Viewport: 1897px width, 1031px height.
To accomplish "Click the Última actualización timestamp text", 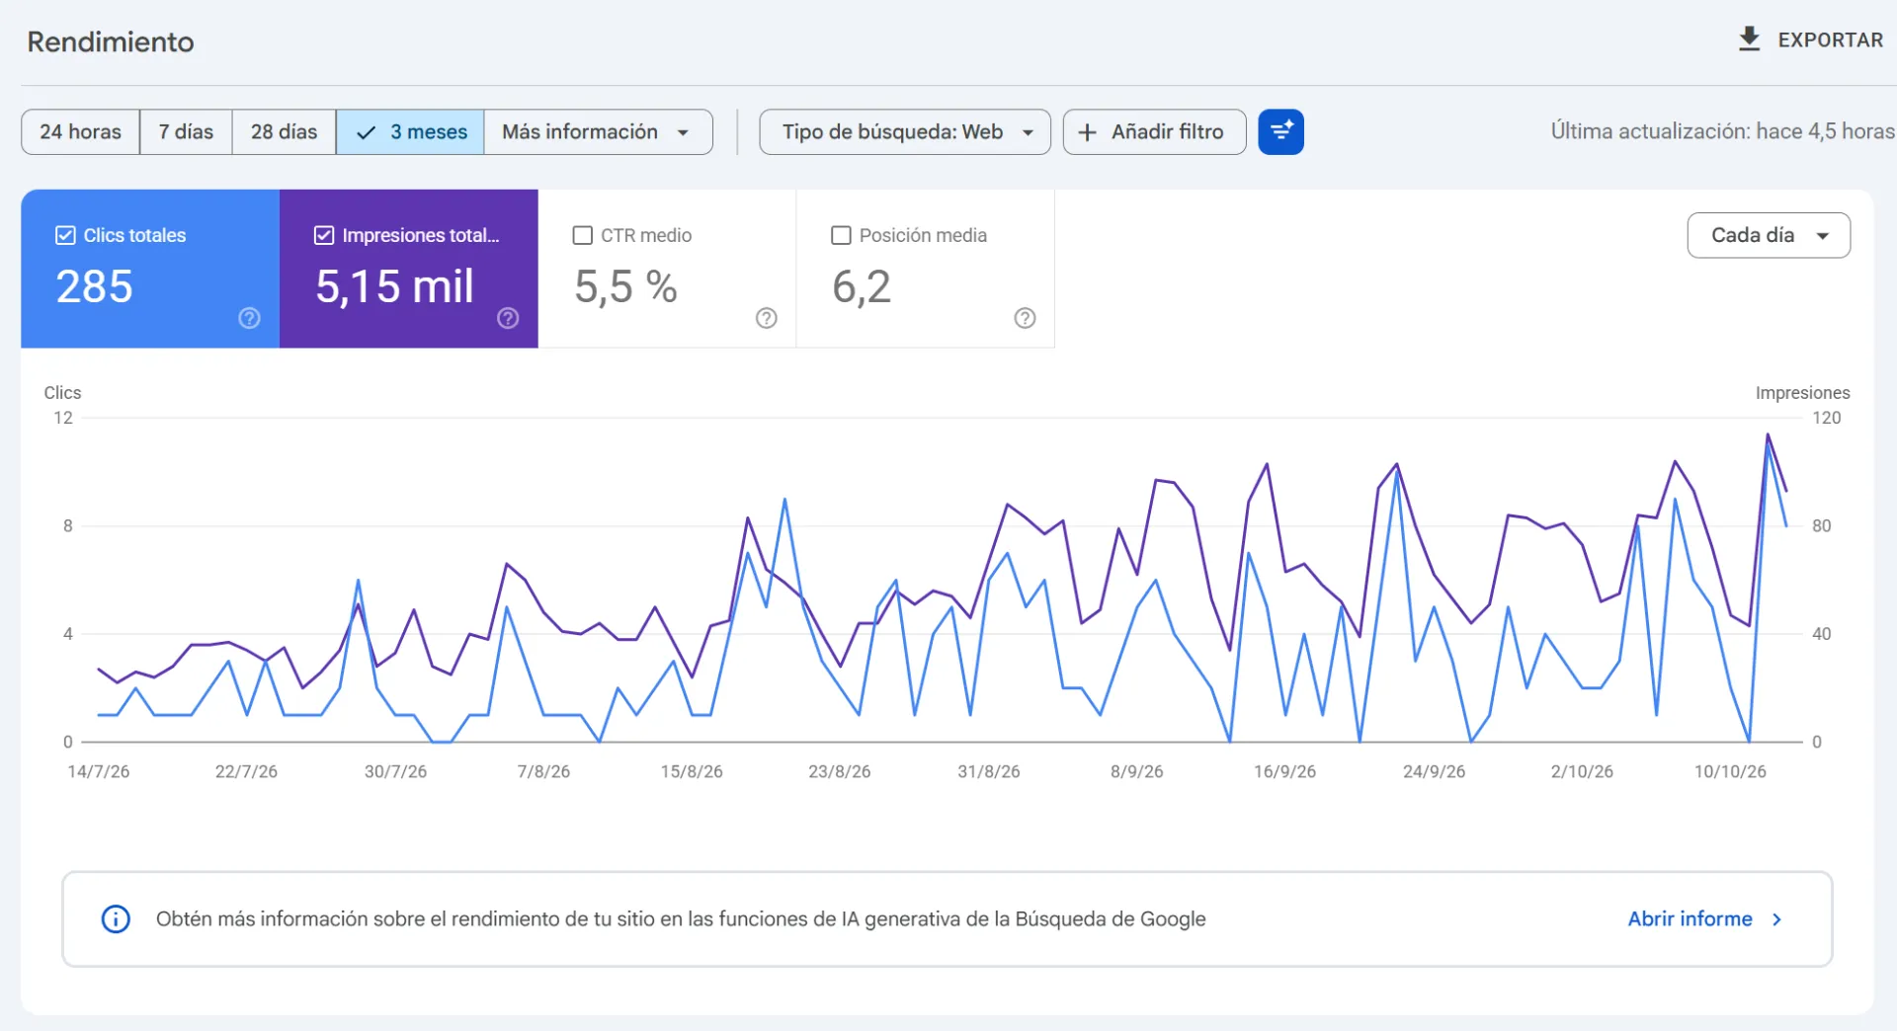I will pos(1722,131).
